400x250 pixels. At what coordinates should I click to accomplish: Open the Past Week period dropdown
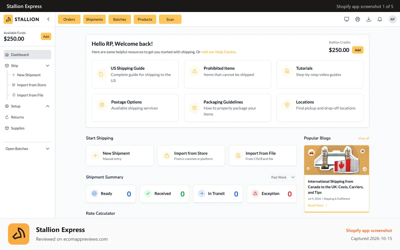[283, 177]
